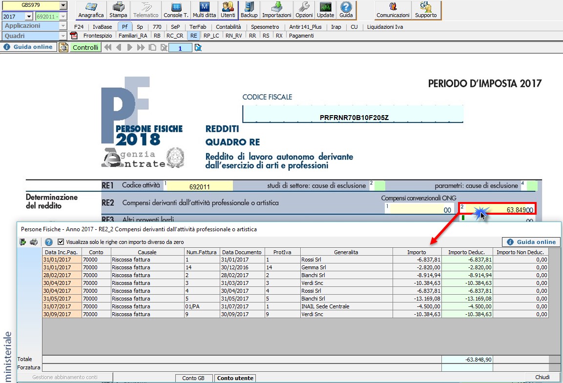Screen dimensions: 563x383
Task: Select the RE quadro tab
Action: click(193, 36)
